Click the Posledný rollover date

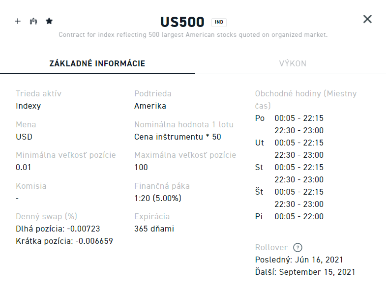pos(299,260)
